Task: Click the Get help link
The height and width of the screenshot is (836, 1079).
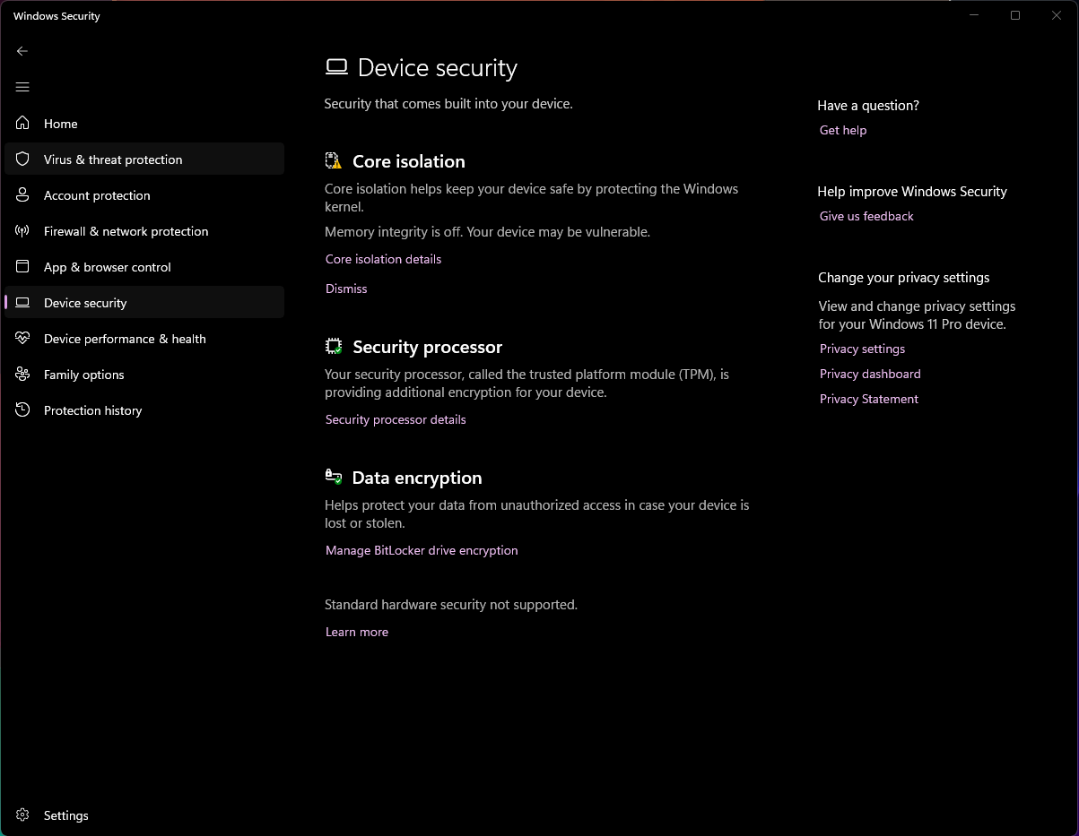Action: [x=843, y=130]
